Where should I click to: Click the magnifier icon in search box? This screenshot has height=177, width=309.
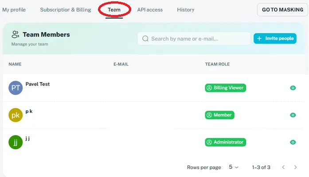pos(145,39)
